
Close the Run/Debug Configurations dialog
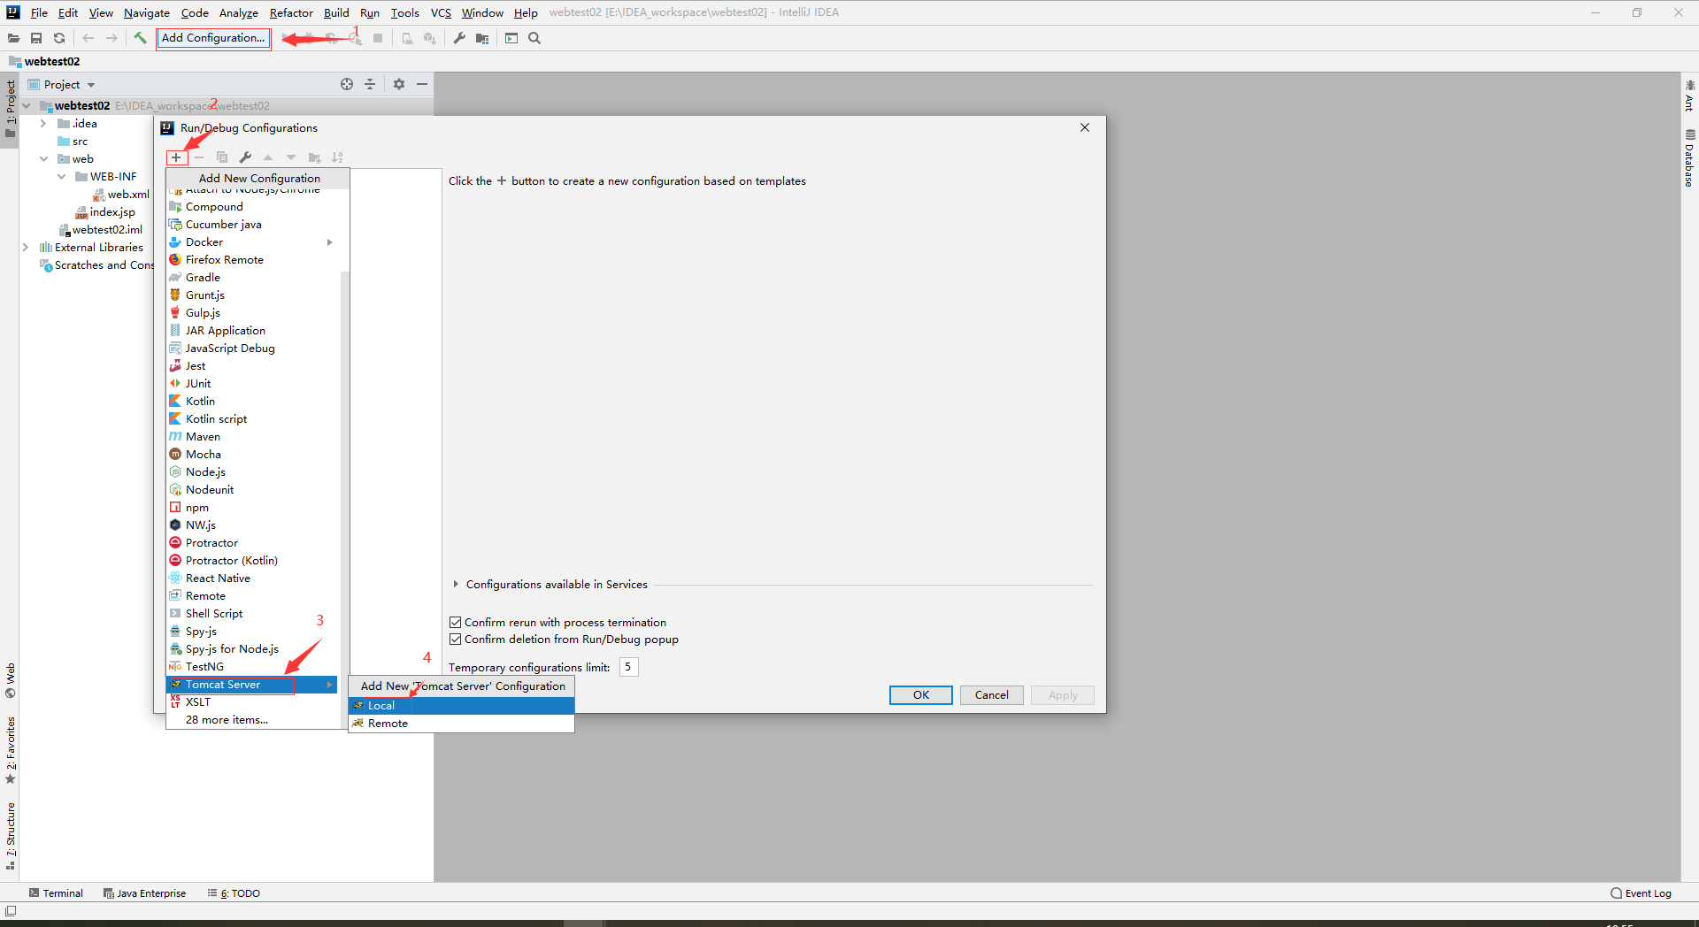[x=1085, y=127]
